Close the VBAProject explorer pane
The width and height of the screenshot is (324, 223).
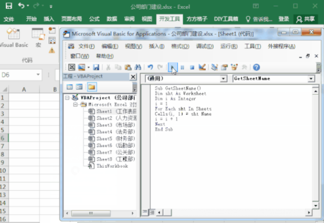pos(133,77)
